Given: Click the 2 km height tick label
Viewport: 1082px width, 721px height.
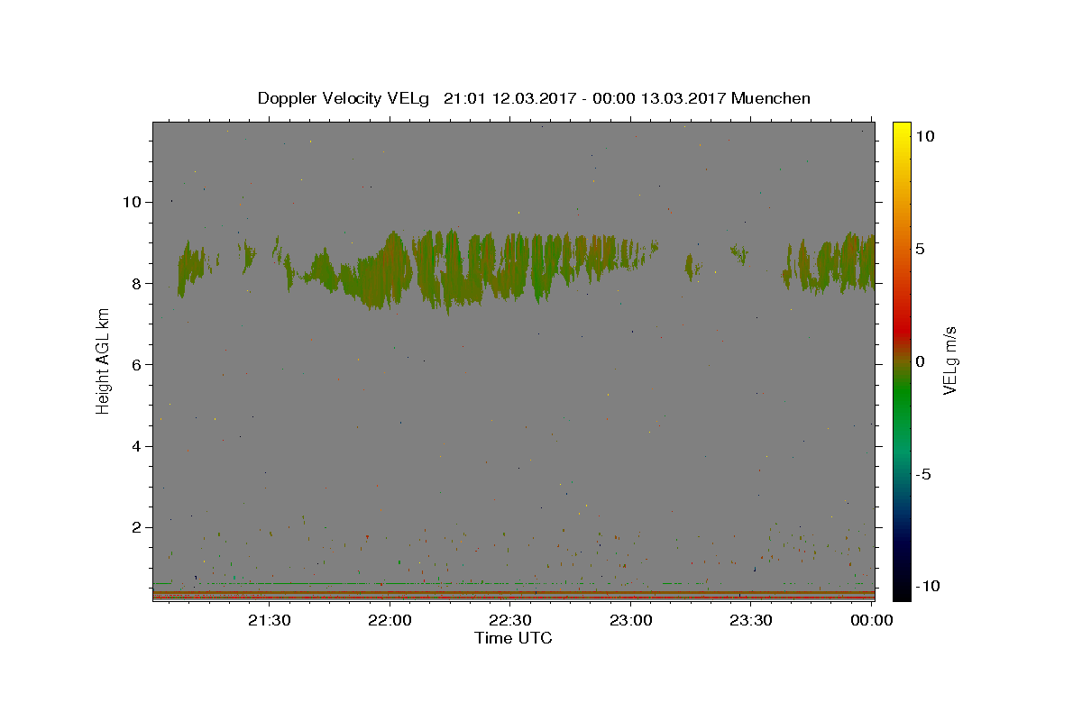Looking at the screenshot, I should (x=136, y=527).
